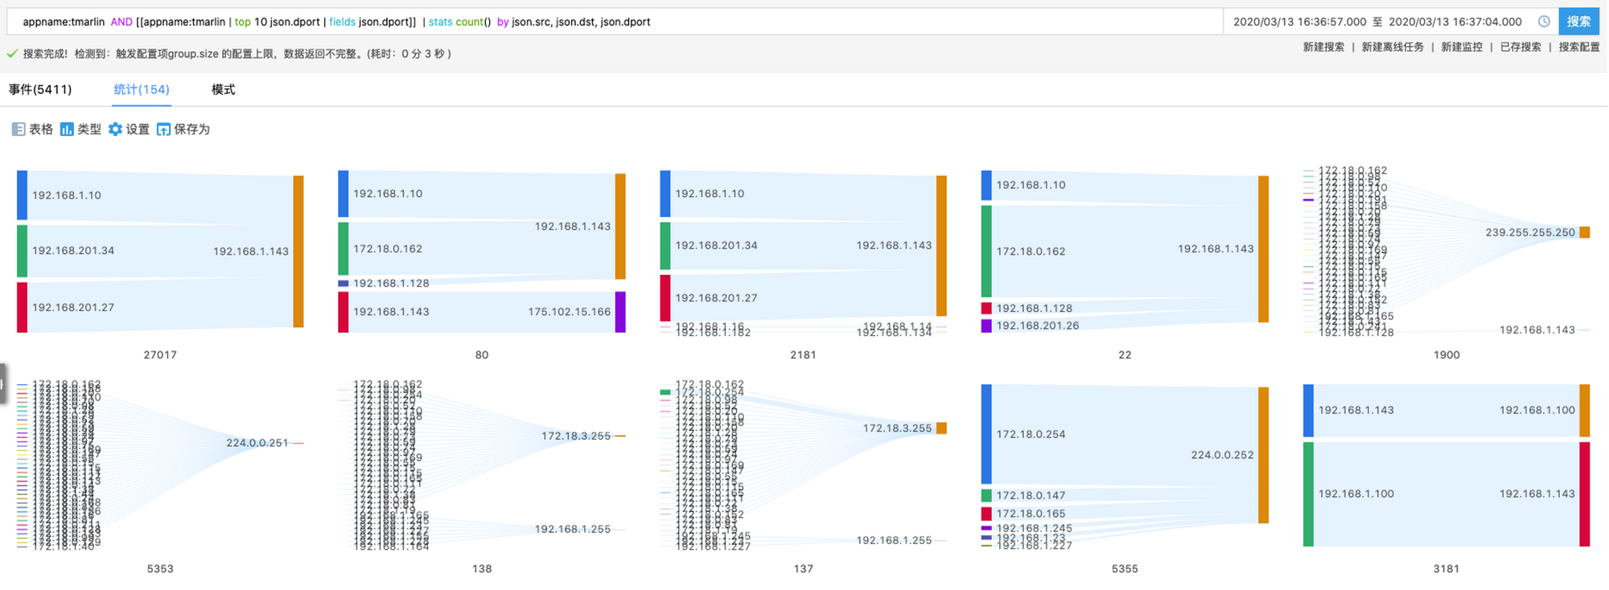Open 搜索配置 link
Viewport: 1609px width, 590px height.
(x=1578, y=47)
